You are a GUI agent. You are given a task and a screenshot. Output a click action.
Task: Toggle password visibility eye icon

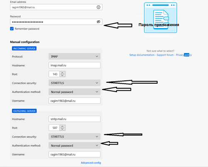(x=99, y=22)
